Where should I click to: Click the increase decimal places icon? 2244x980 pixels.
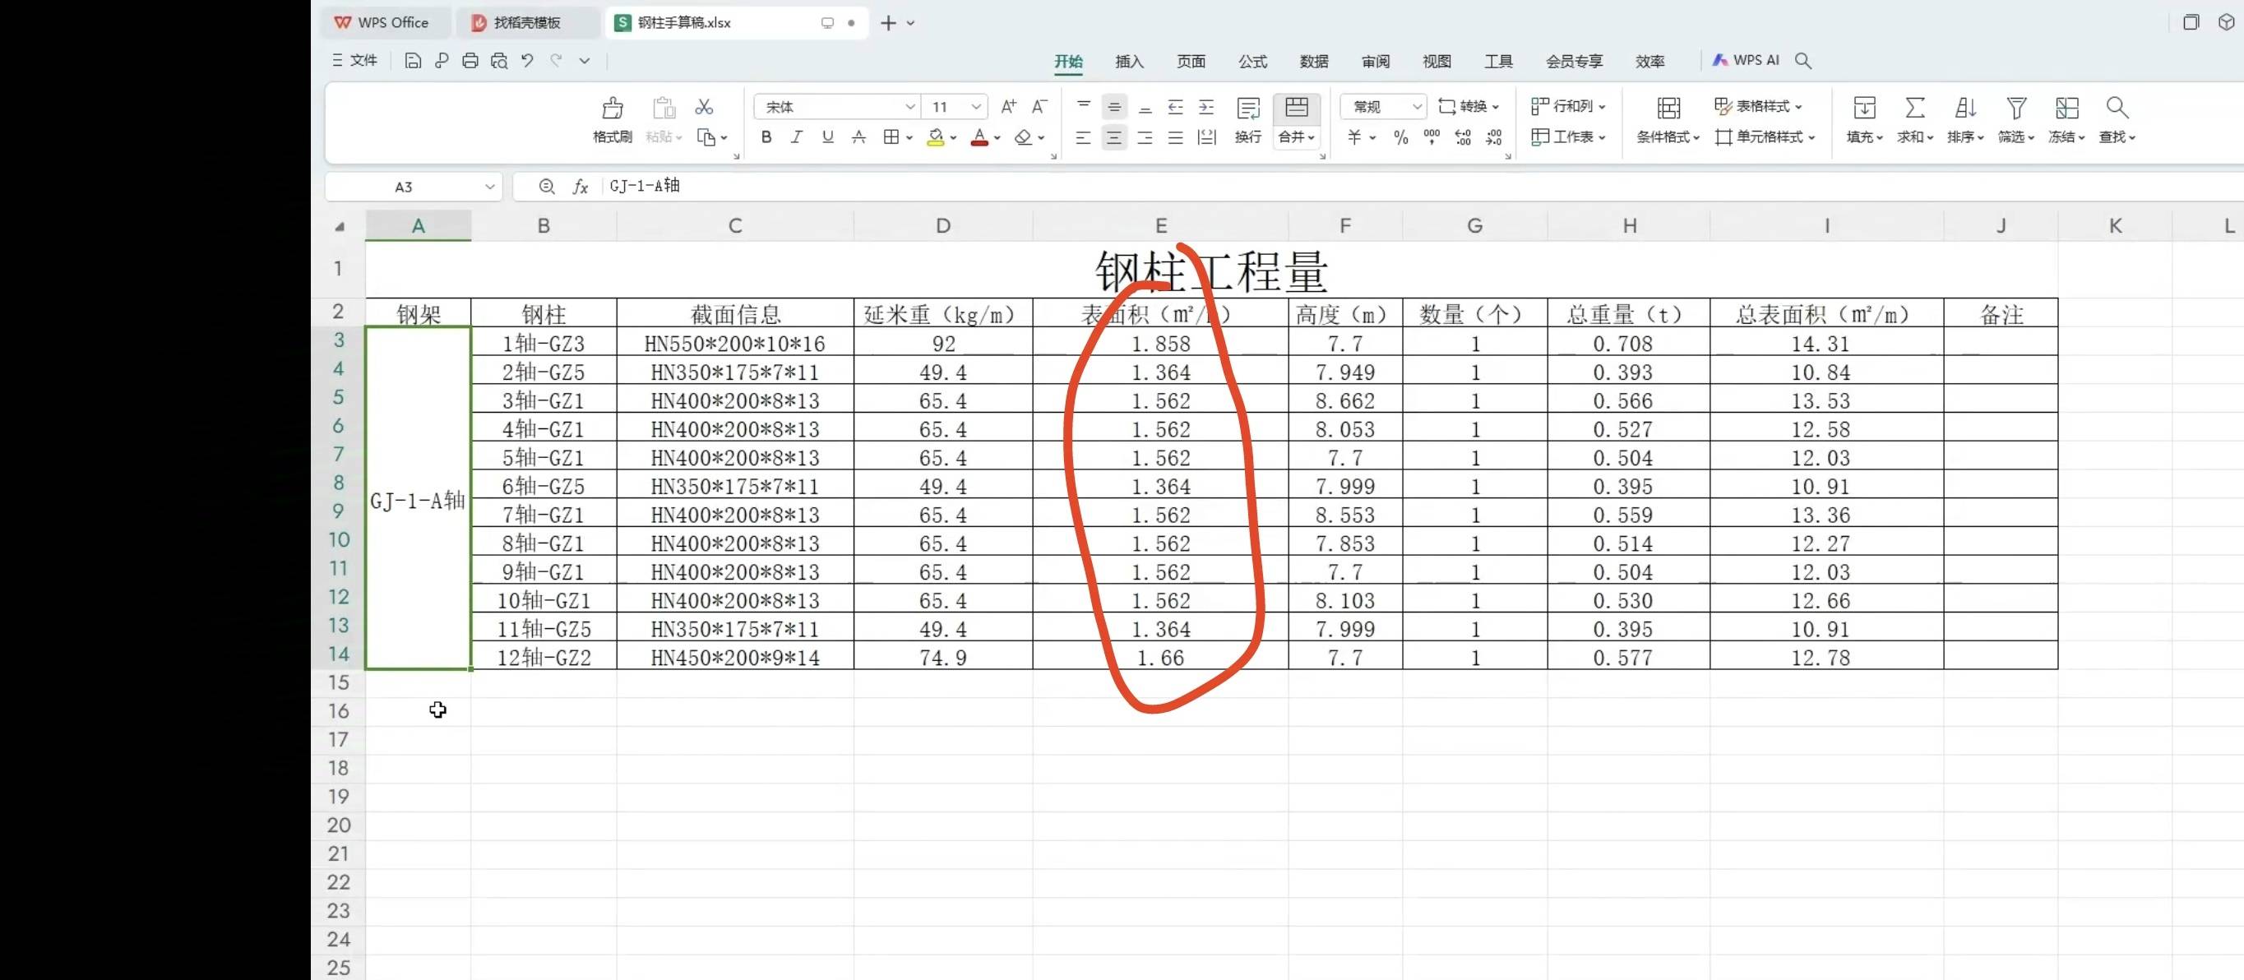[1463, 136]
